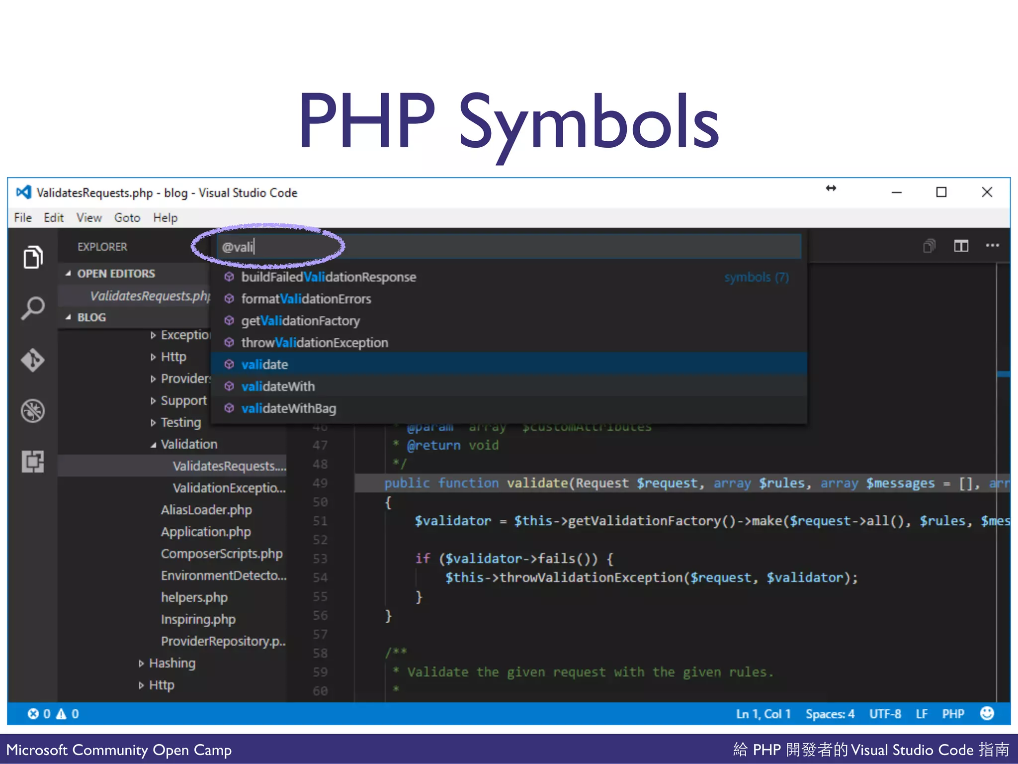
Task: Click the double-arrow icon in the title bar
Action: tap(831, 188)
